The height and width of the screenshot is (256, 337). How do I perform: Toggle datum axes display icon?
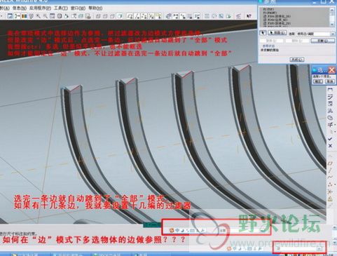tap(137, 16)
